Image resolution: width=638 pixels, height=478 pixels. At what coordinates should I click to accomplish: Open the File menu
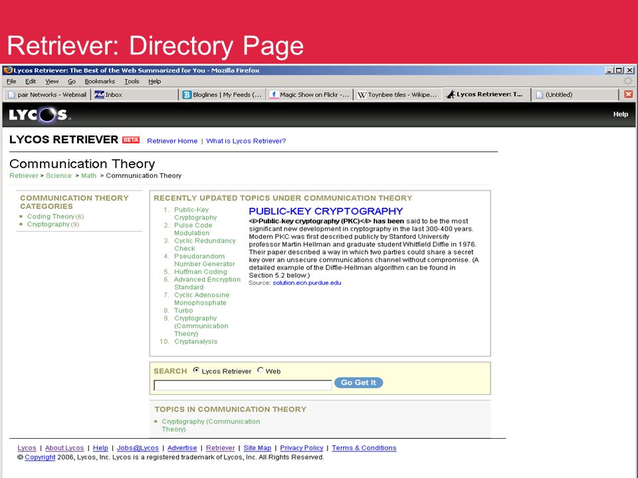pyautogui.click(x=11, y=81)
